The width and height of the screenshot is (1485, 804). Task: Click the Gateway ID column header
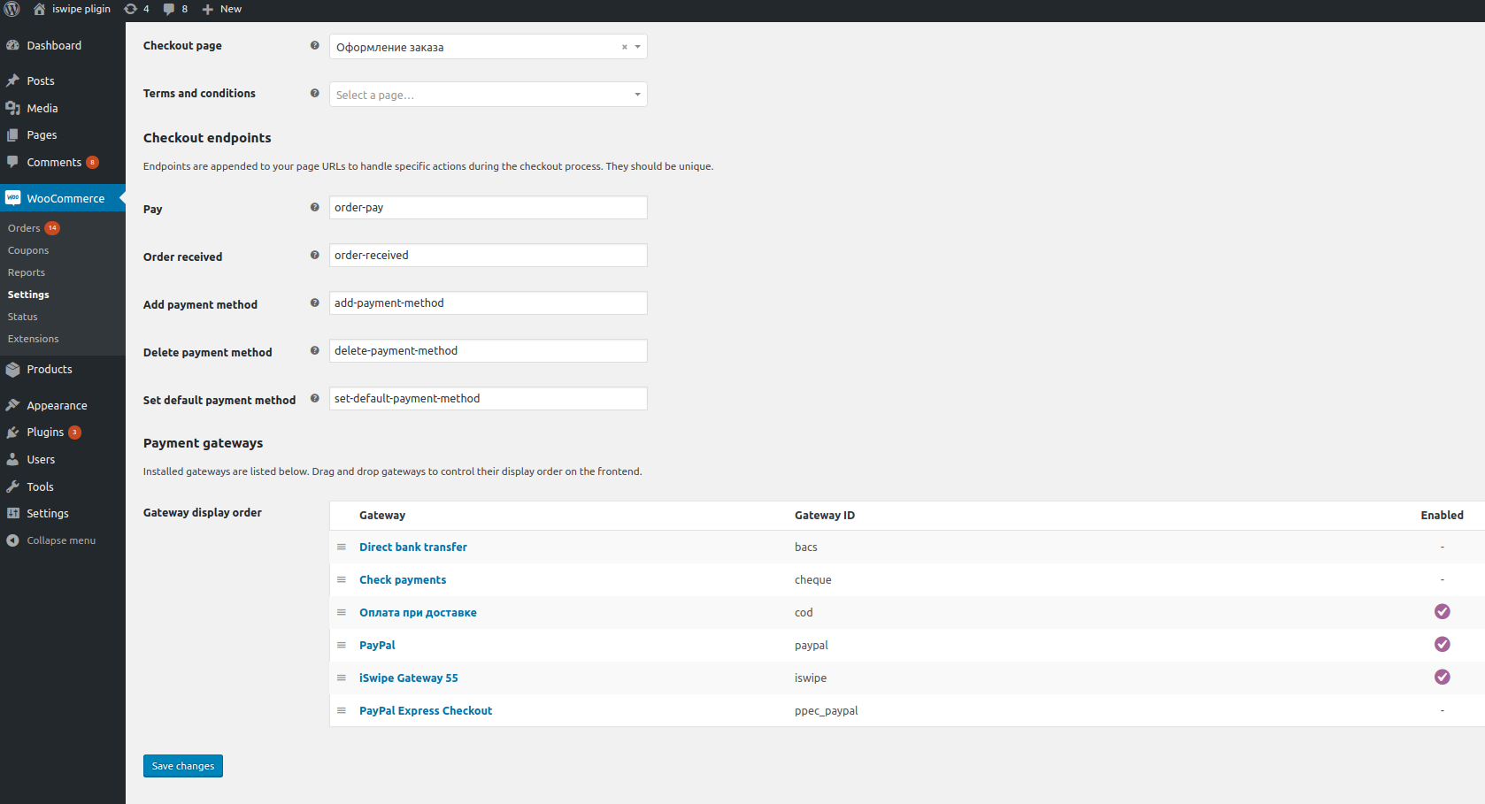click(825, 516)
